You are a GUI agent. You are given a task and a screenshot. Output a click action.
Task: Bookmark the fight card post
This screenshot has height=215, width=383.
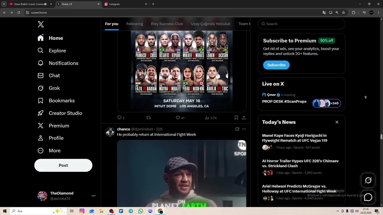(x=236, y=118)
